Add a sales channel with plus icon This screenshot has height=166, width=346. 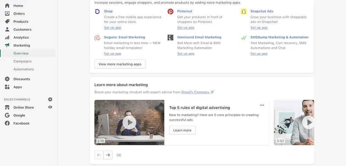[x=50, y=99]
